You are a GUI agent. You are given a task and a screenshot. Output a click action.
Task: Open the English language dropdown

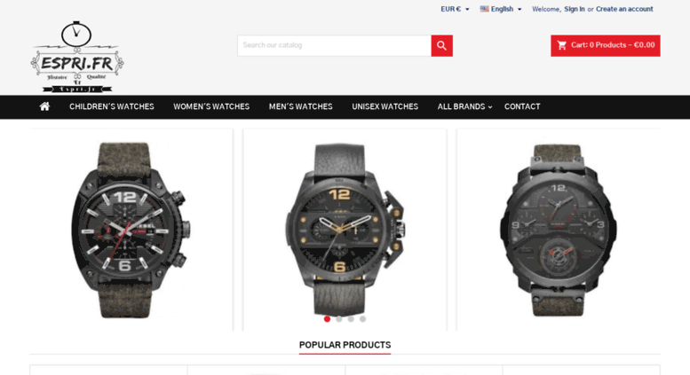pos(501,9)
